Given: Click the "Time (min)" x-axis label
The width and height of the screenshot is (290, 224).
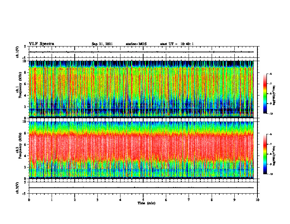Looking at the screenshot, I should (x=146, y=203).
